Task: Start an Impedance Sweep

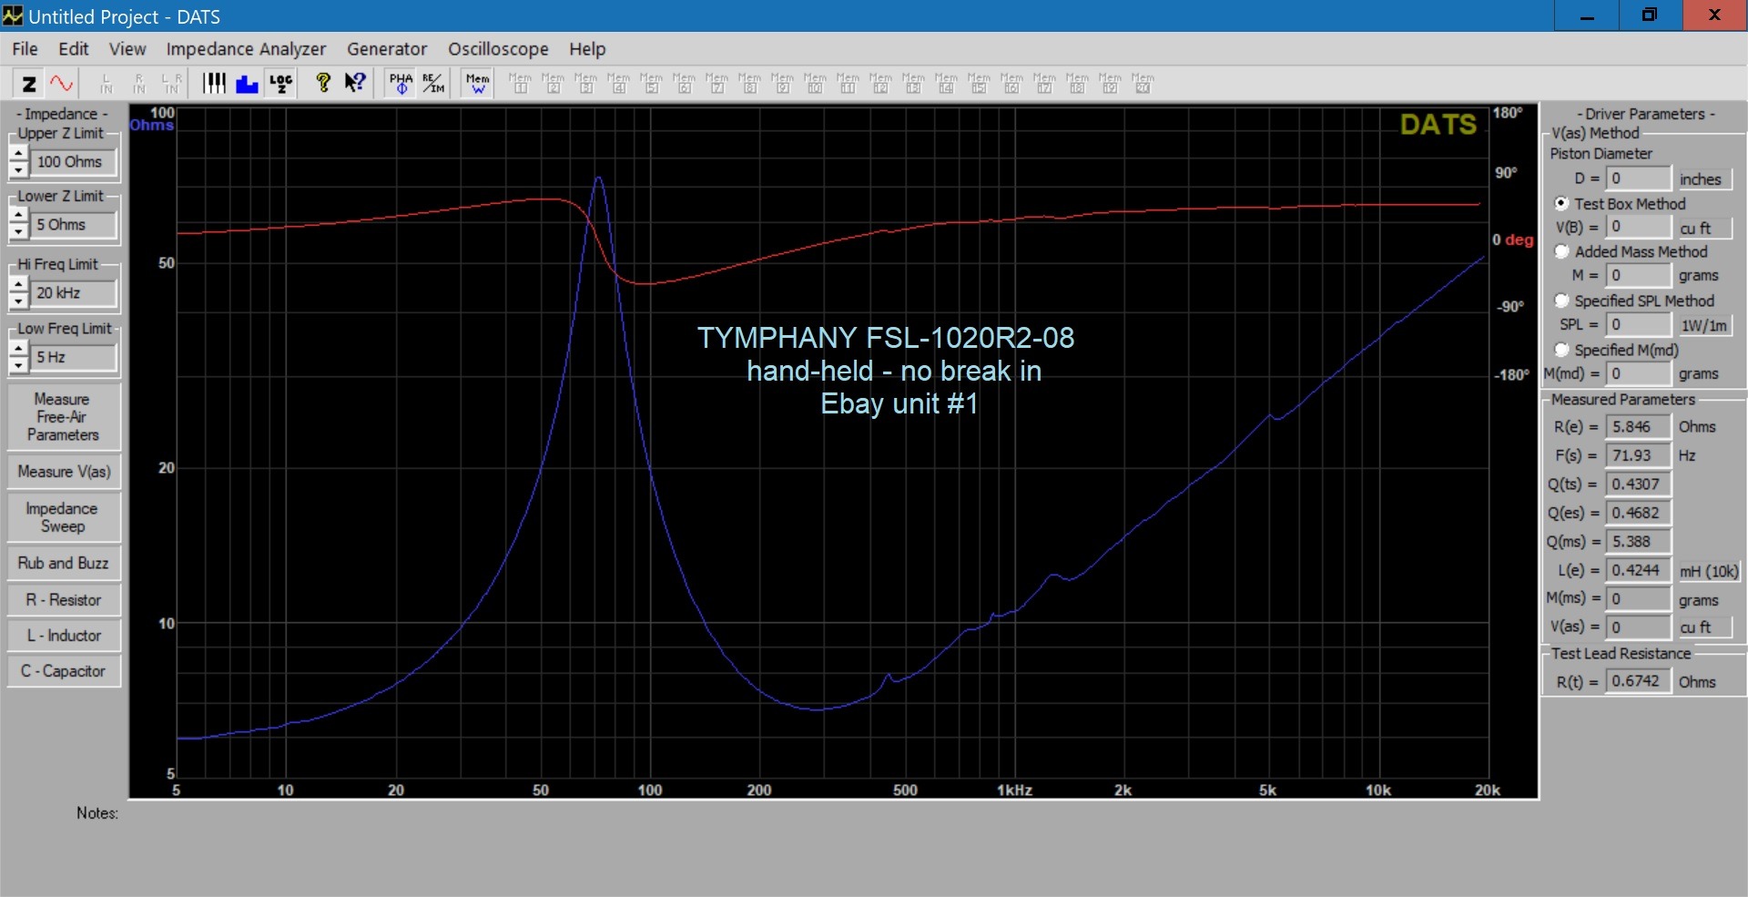Action: (x=63, y=517)
